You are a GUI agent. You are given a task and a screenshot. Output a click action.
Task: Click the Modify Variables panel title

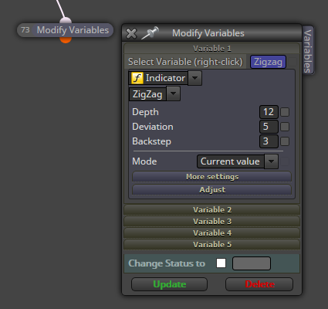click(x=208, y=33)
